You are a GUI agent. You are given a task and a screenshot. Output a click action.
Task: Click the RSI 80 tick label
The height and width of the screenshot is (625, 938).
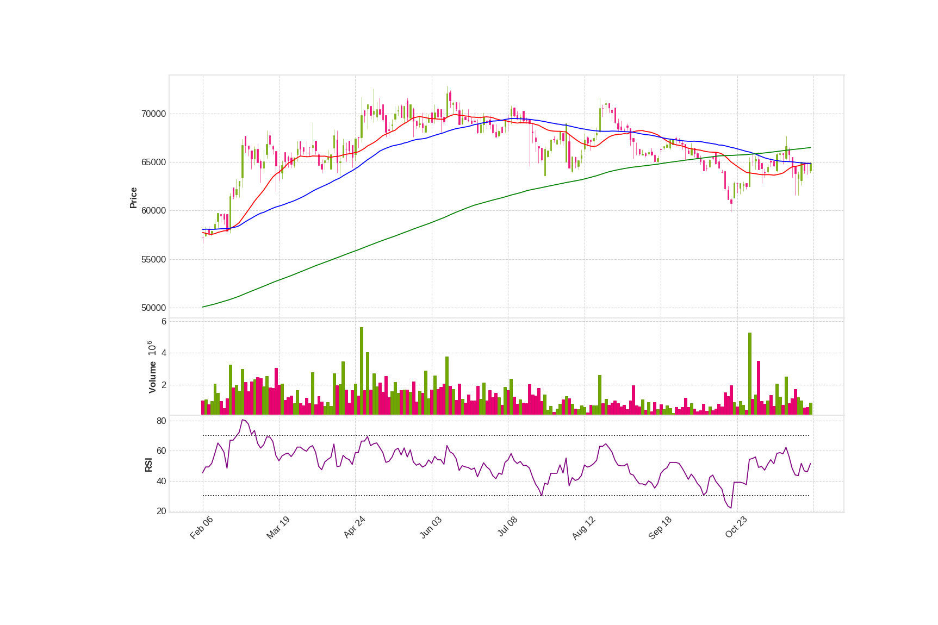pyautogui.click(x=161, y=421)
